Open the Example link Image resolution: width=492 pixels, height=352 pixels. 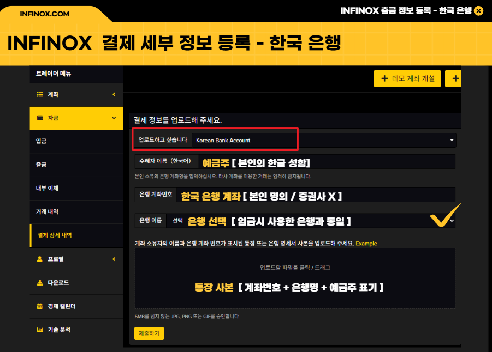pos(366,244)
